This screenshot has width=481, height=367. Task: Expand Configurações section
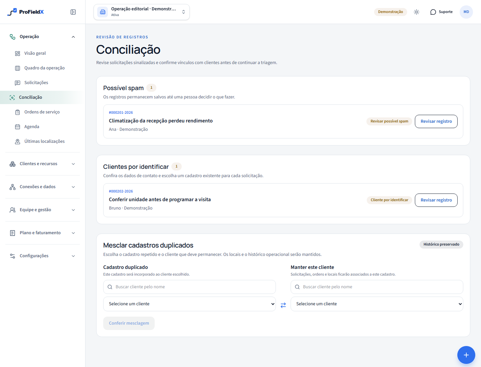(43, 256)
